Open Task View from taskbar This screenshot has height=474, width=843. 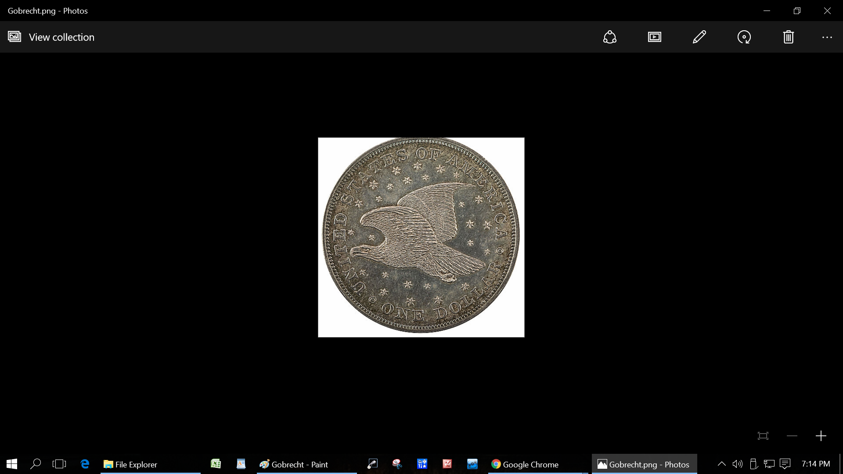pyautogui.click(x=59, y=464)
